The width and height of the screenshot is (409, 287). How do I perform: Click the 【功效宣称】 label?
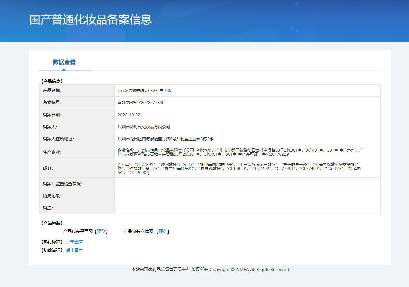52,250
